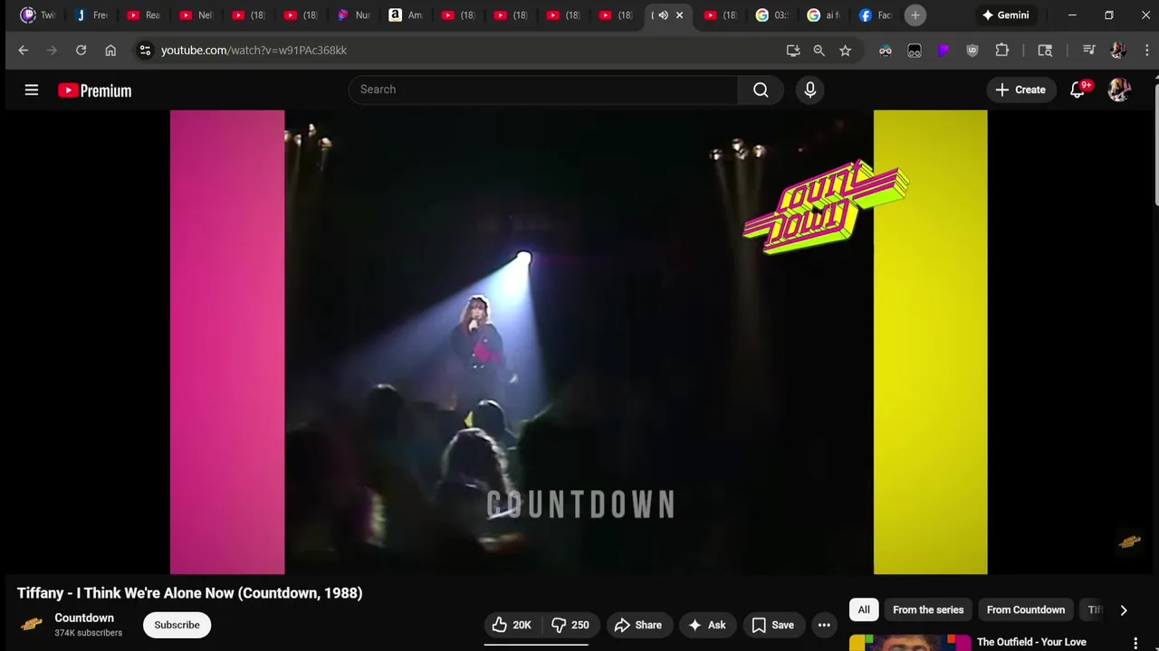Open 'The Outfield - Your Love' title
1159x651 pixels.
click(1031, 642)
